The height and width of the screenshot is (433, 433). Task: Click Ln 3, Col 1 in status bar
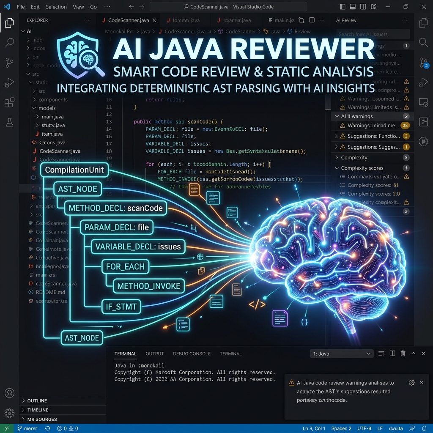point(314,428)
